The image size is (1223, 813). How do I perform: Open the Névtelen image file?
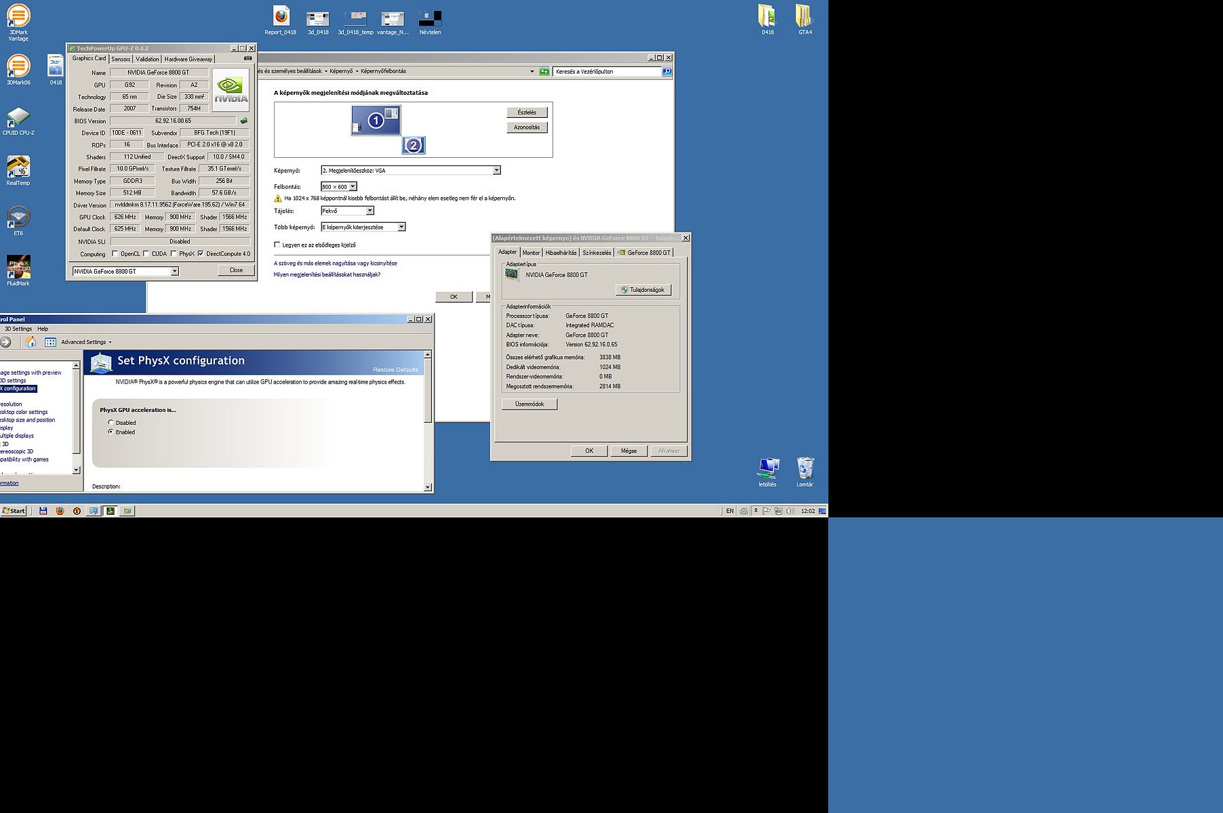[430, 23]
